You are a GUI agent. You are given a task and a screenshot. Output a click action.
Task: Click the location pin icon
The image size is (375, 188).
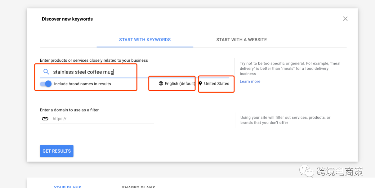200,84
